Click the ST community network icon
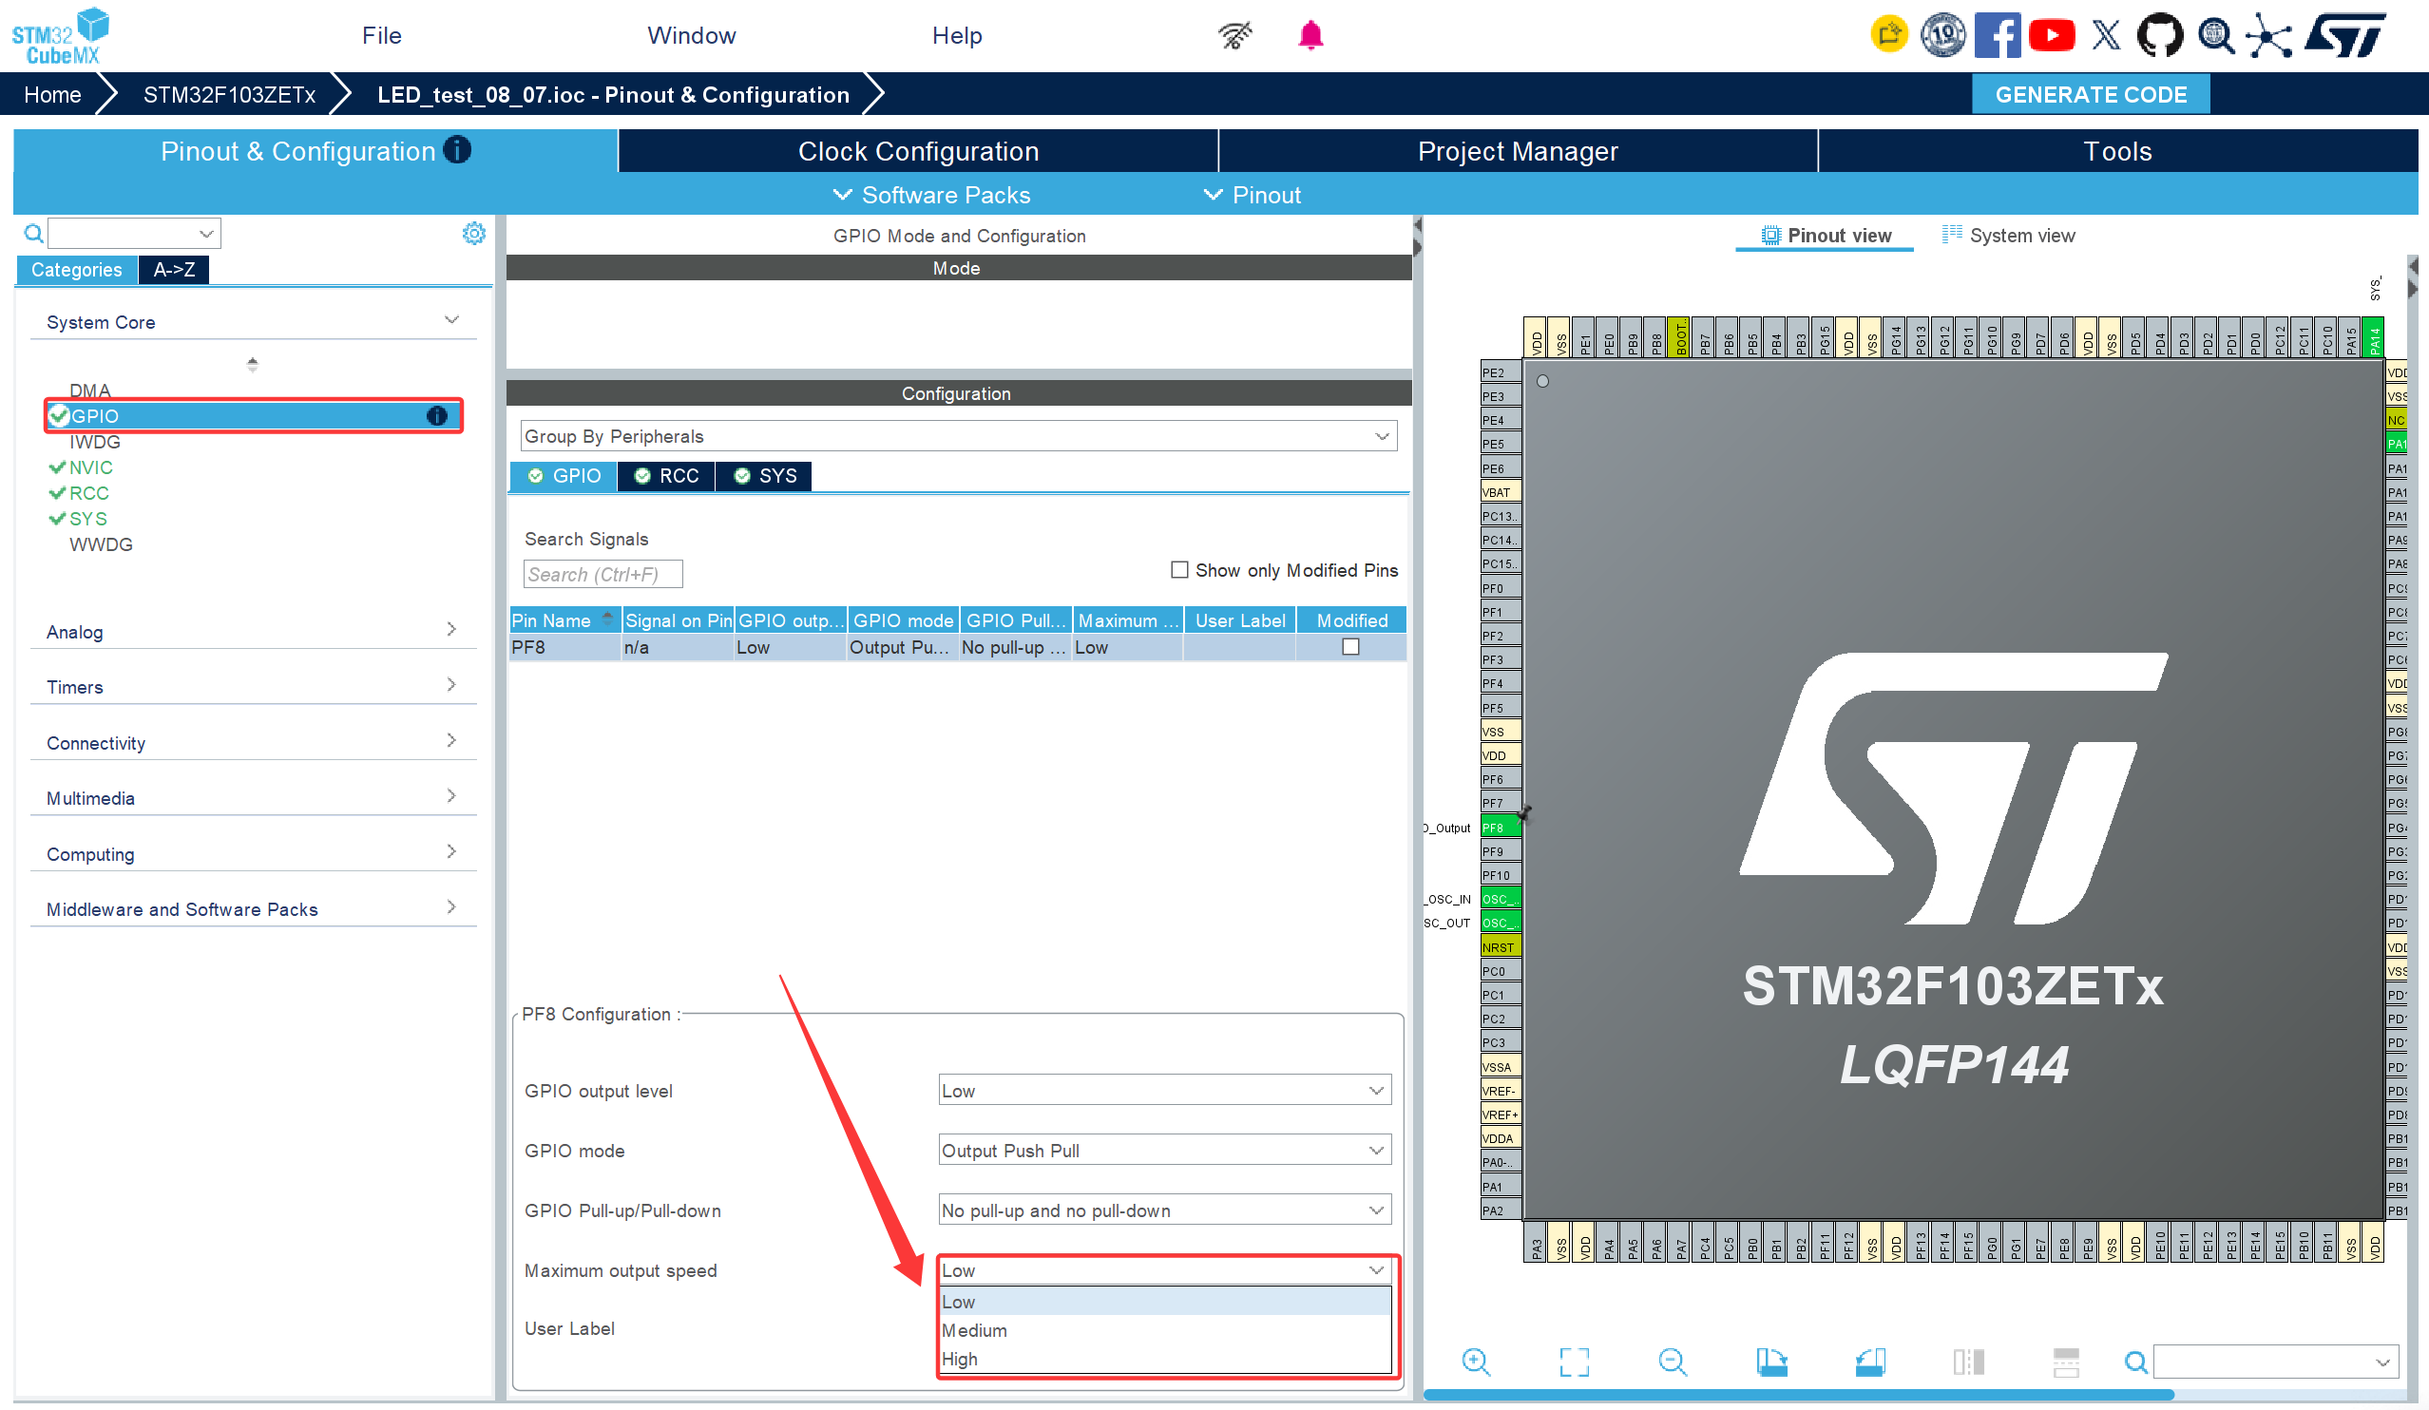Screen dimensions: 2429x1410 click(x=2269, y=36)
